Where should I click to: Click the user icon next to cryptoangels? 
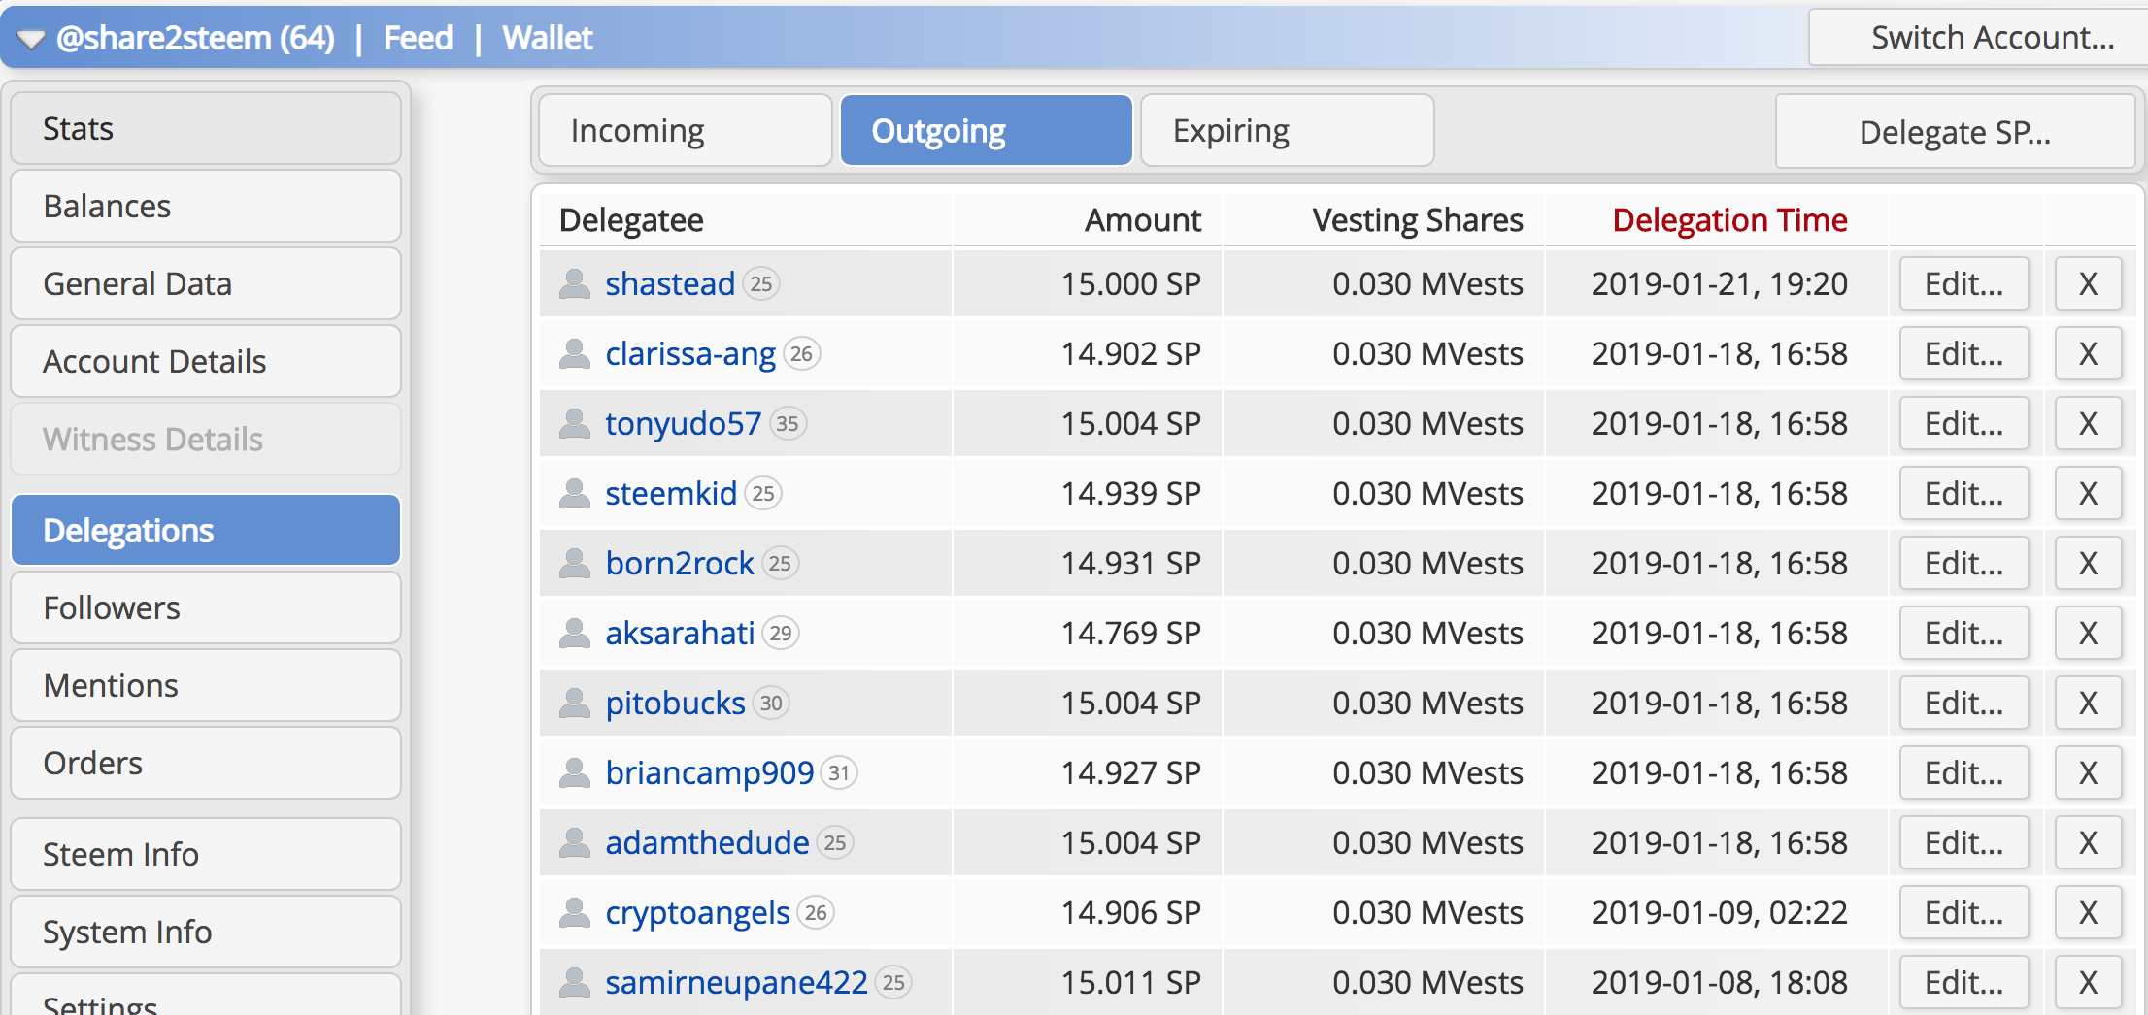[575, 912]
